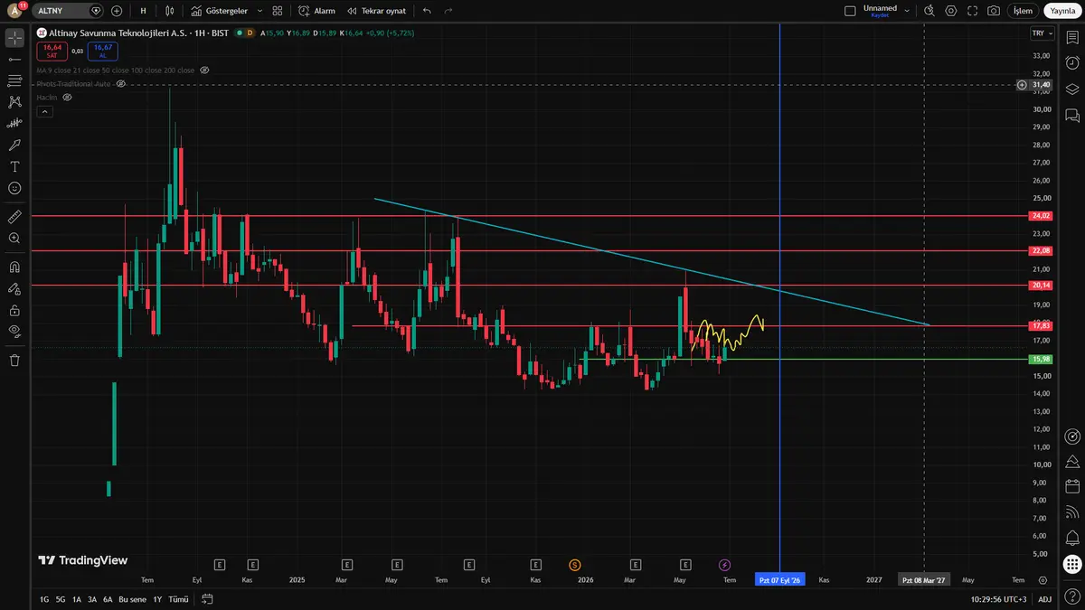This screenshot has height=610, width=1085.
Task: Select the 1Y time range
Action: tap(157, 599)
